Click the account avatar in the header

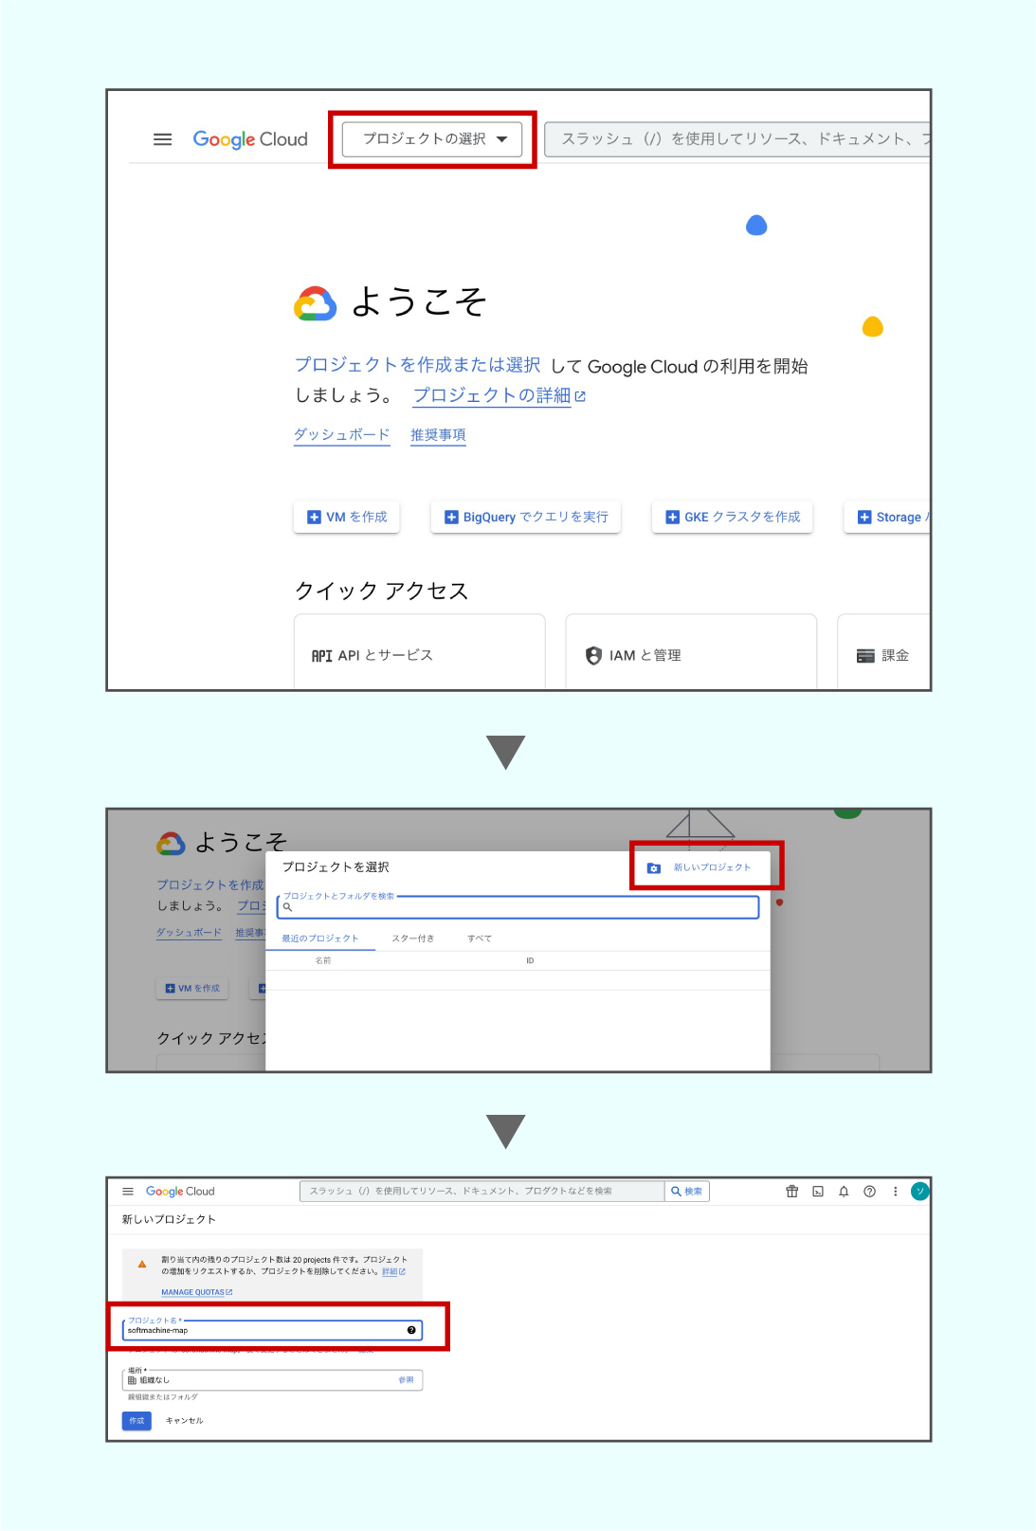(920, 1192)
